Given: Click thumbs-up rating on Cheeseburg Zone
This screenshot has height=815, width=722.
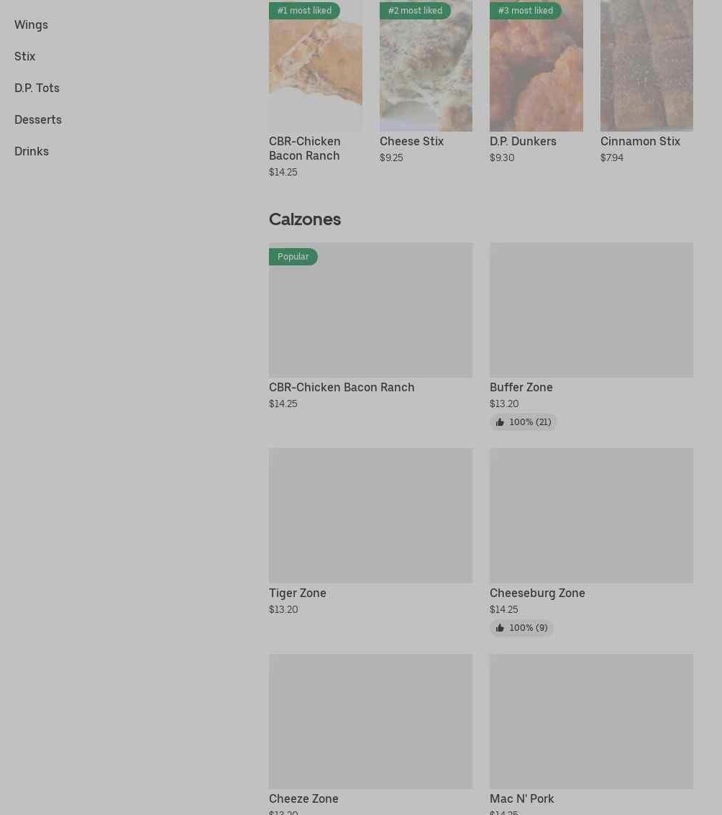Looking at the screenshot, I should click(x=521, y=628).
